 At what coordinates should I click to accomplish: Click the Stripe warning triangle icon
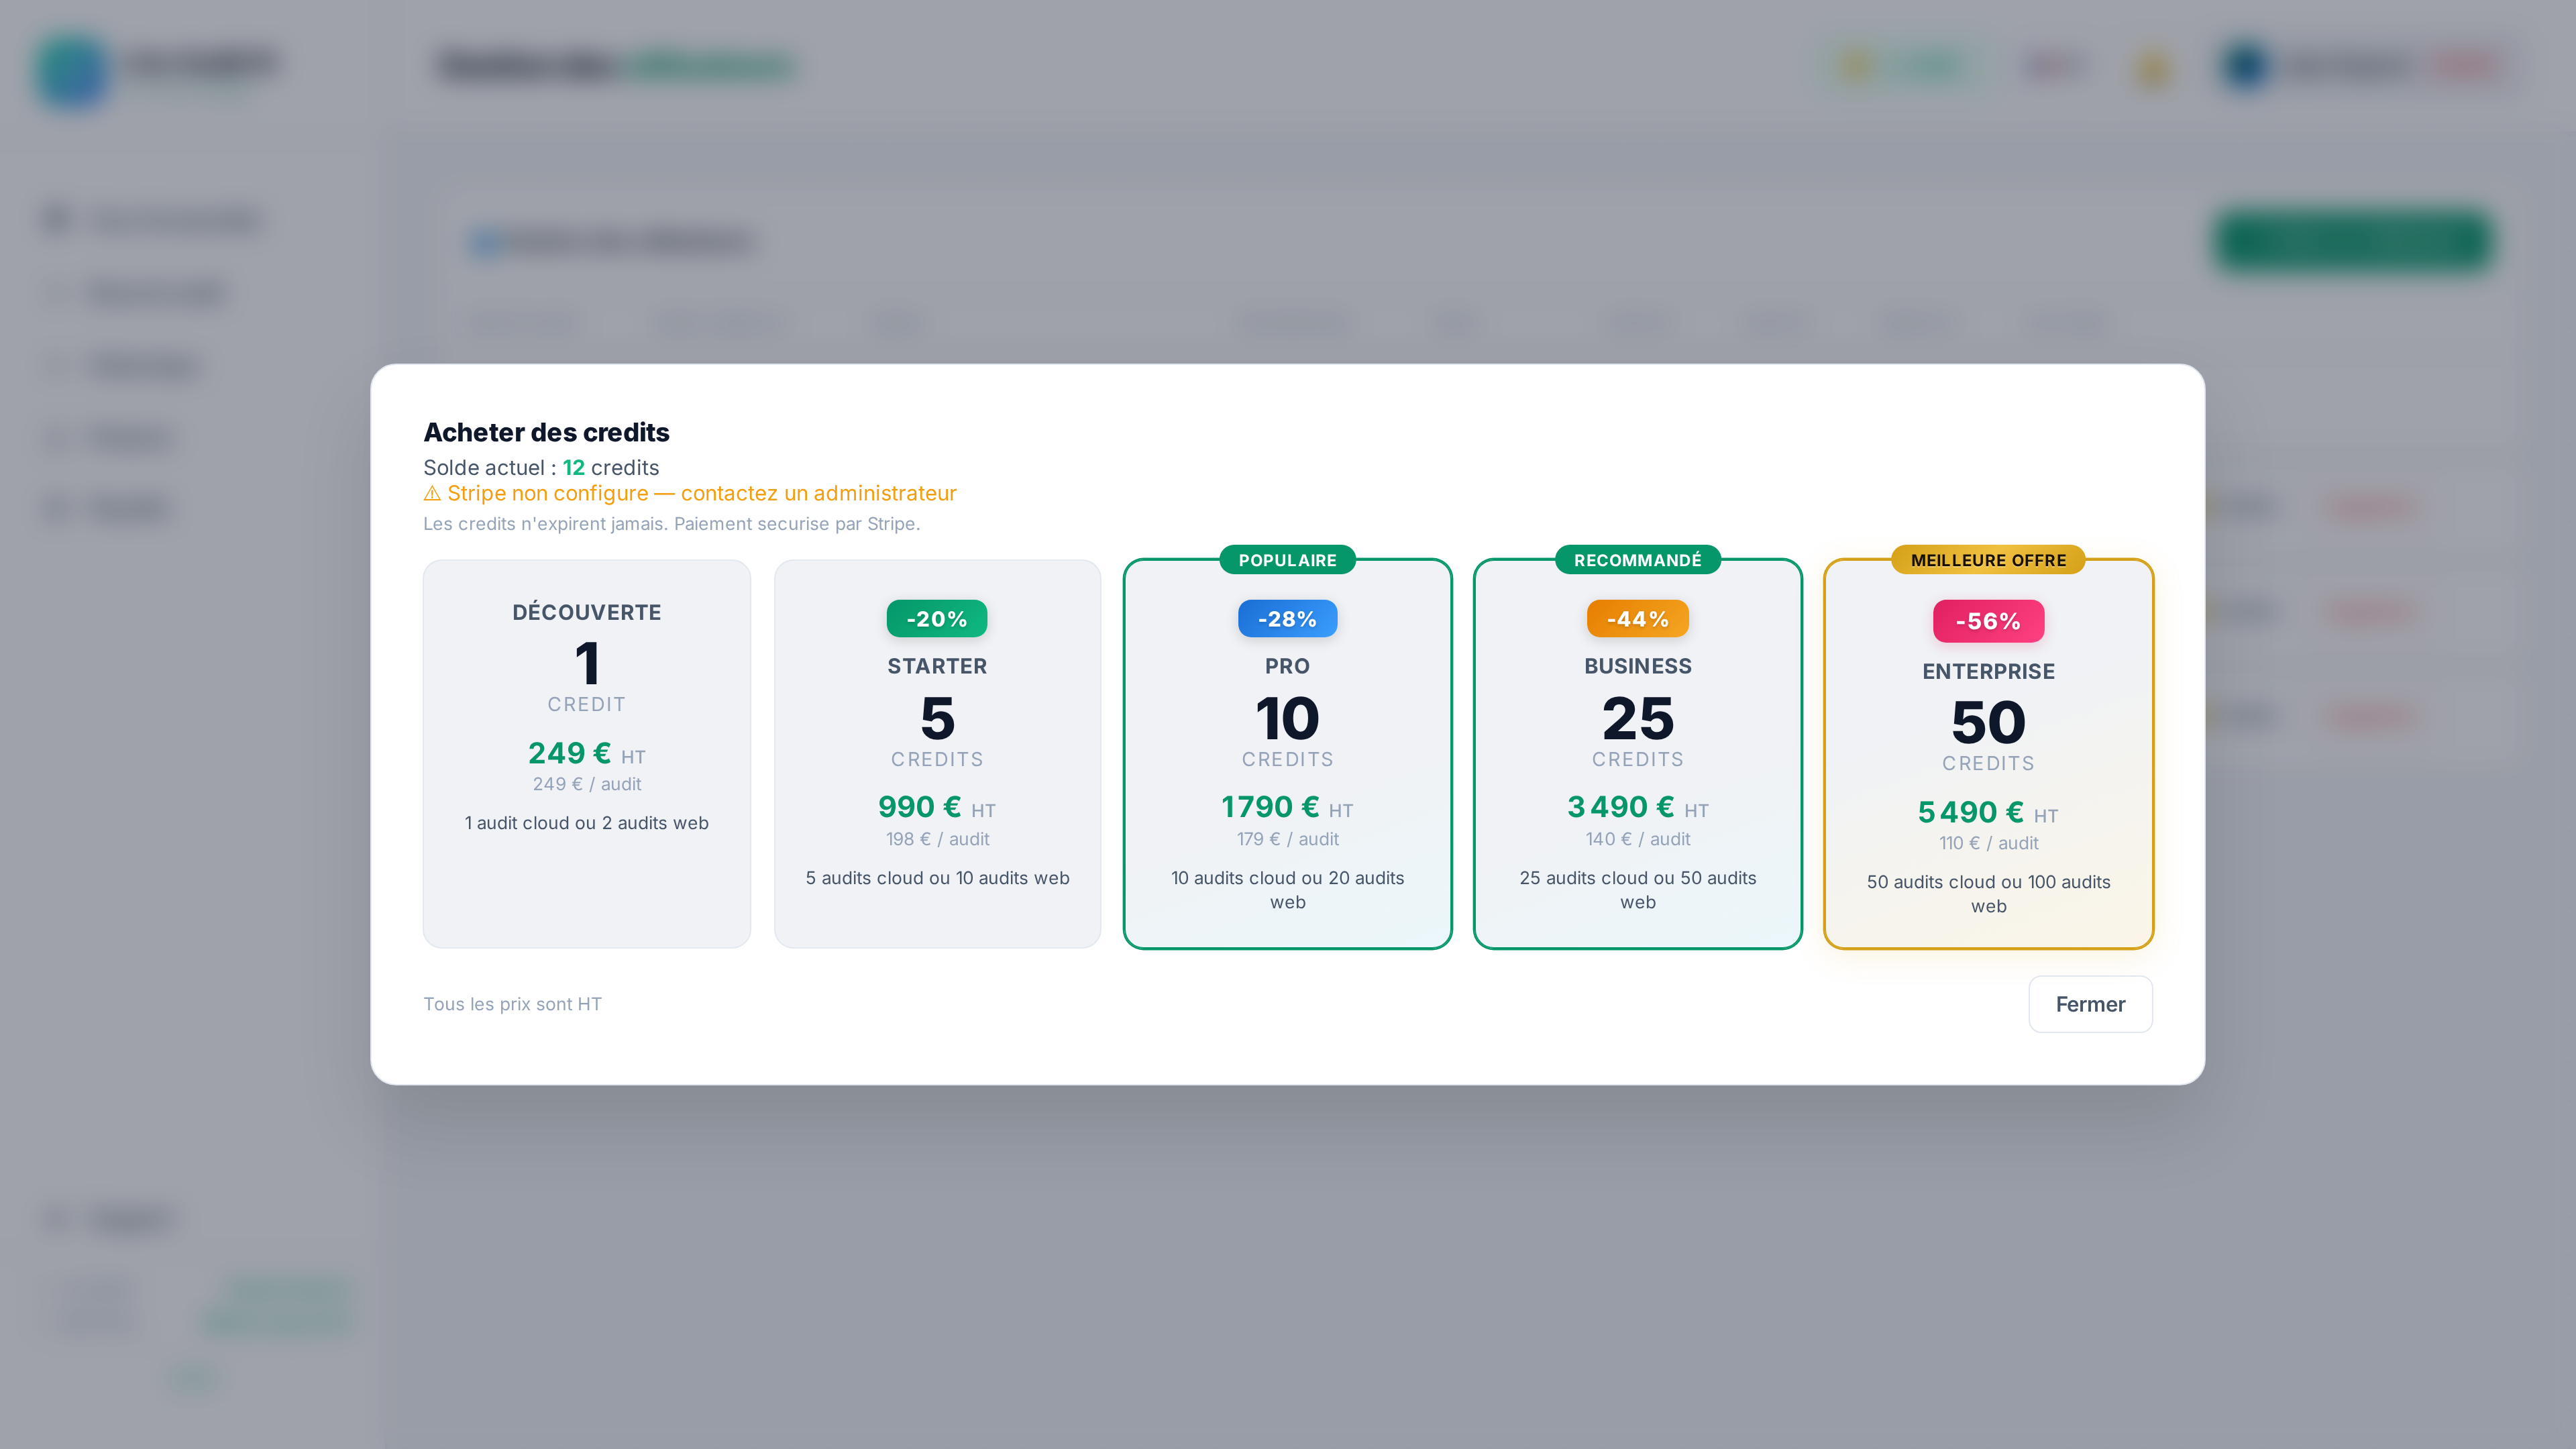[x=432, y=494]
